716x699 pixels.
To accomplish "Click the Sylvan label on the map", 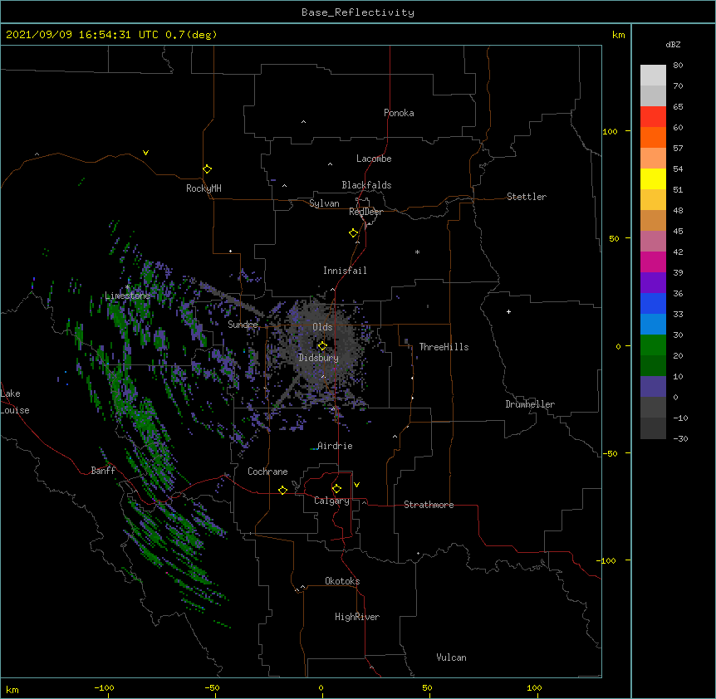I will 324,203.
